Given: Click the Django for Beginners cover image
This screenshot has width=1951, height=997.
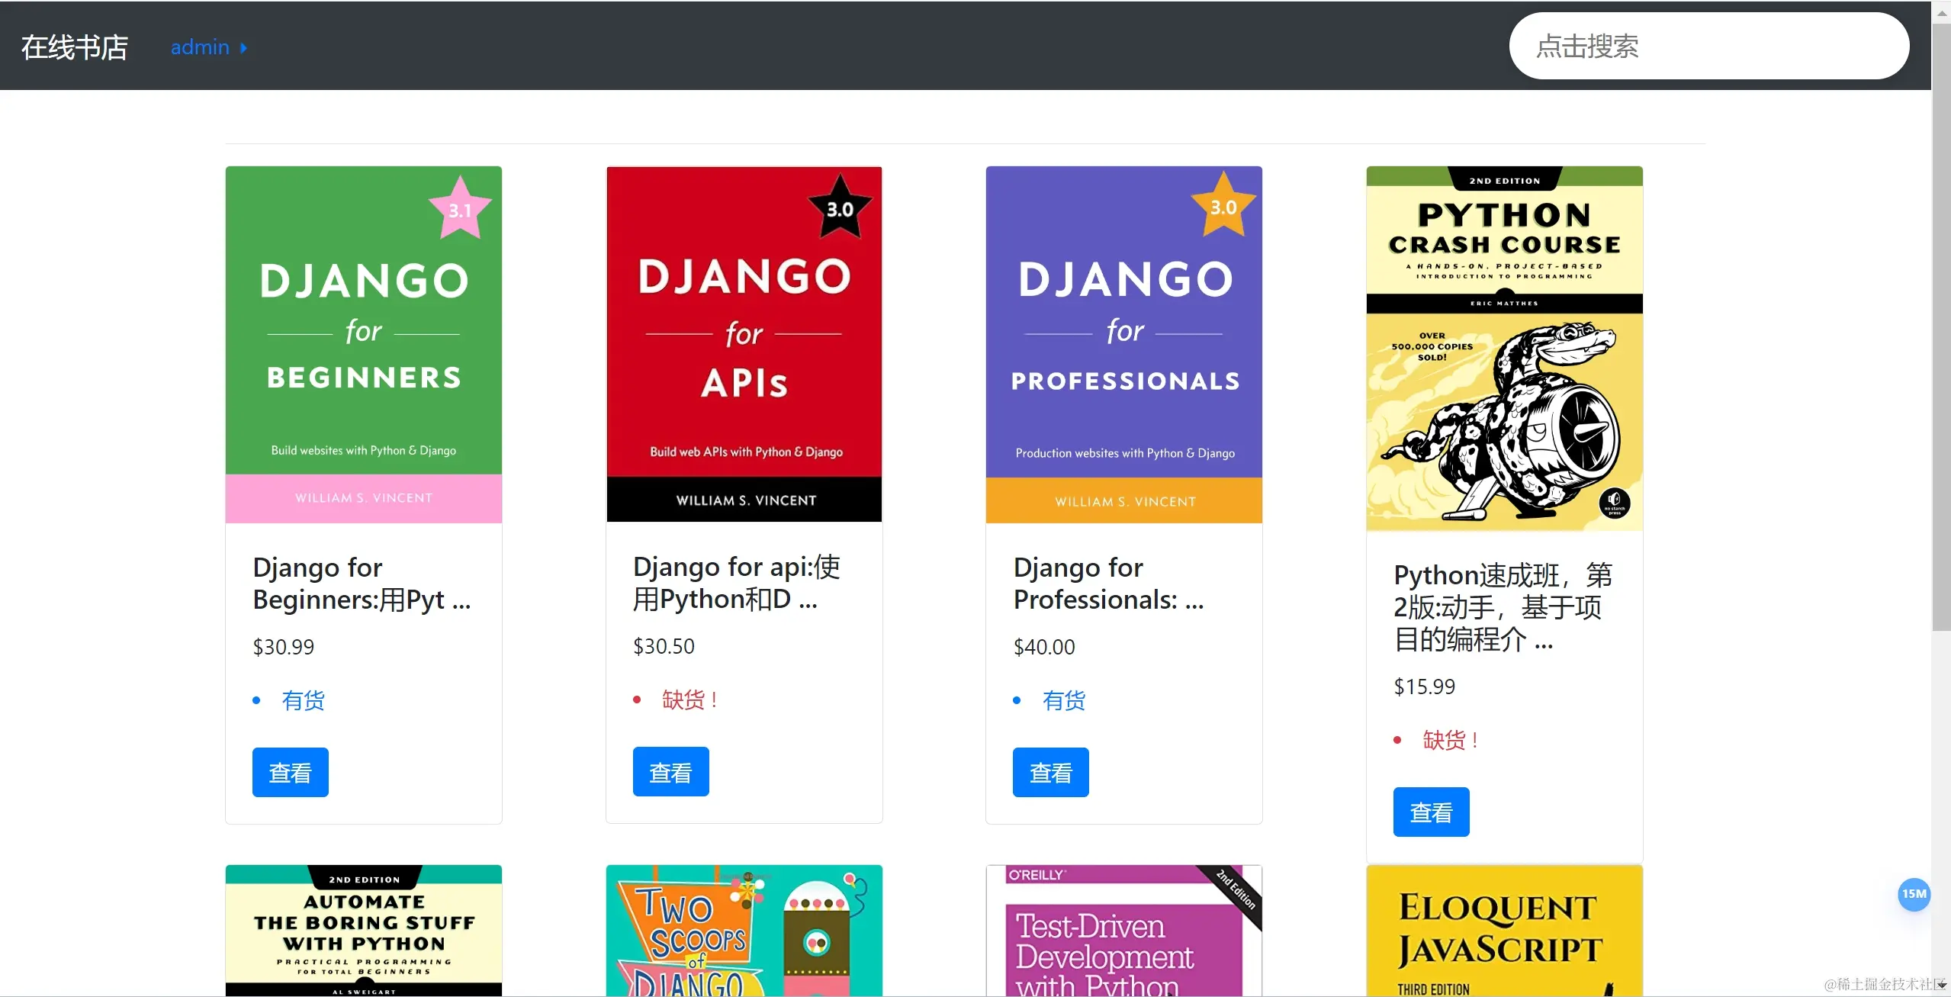Looking at the screenshot, I should tap(364, 345).
